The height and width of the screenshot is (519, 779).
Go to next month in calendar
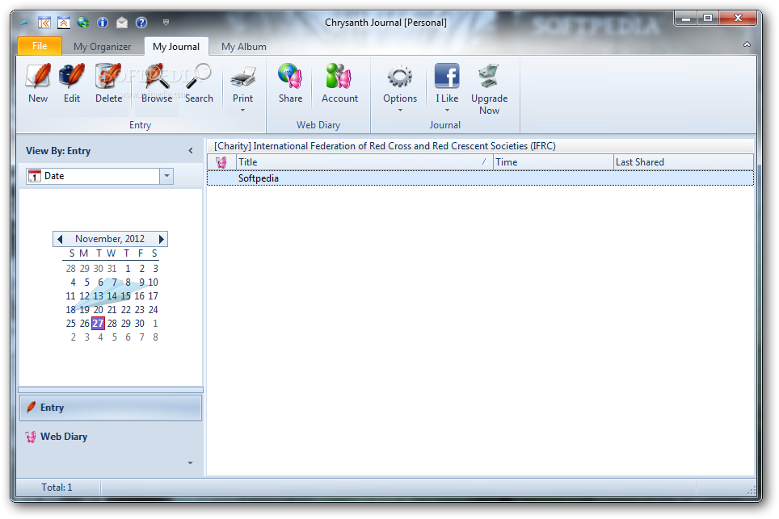[x=161, y=239]
